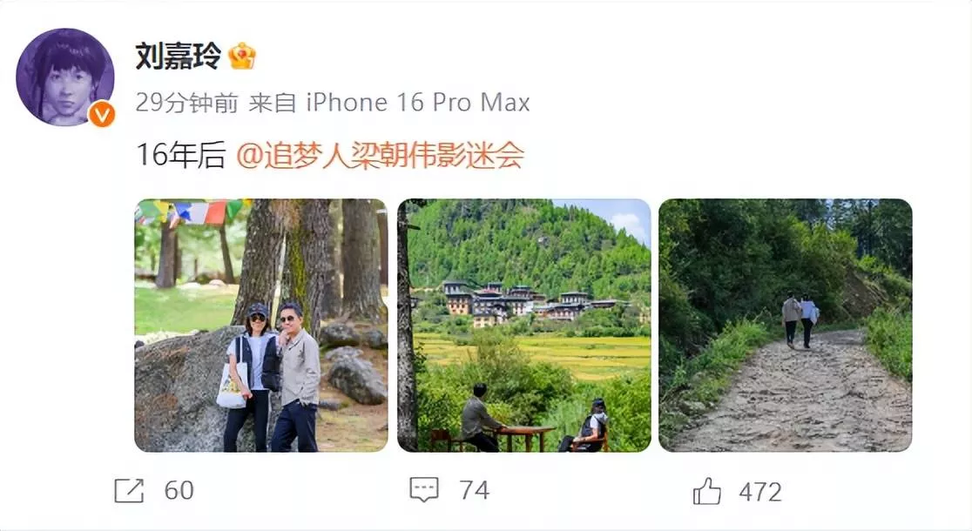This screenshot has height=531, width=972.
Task: Open the username 刘嘉玲 profile link
Action: tap(178, 56)
